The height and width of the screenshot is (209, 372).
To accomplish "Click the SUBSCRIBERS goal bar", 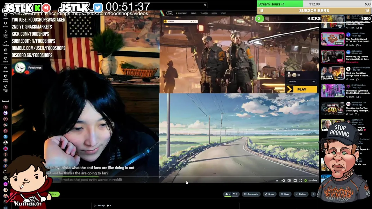I will (x=314, y=10).
